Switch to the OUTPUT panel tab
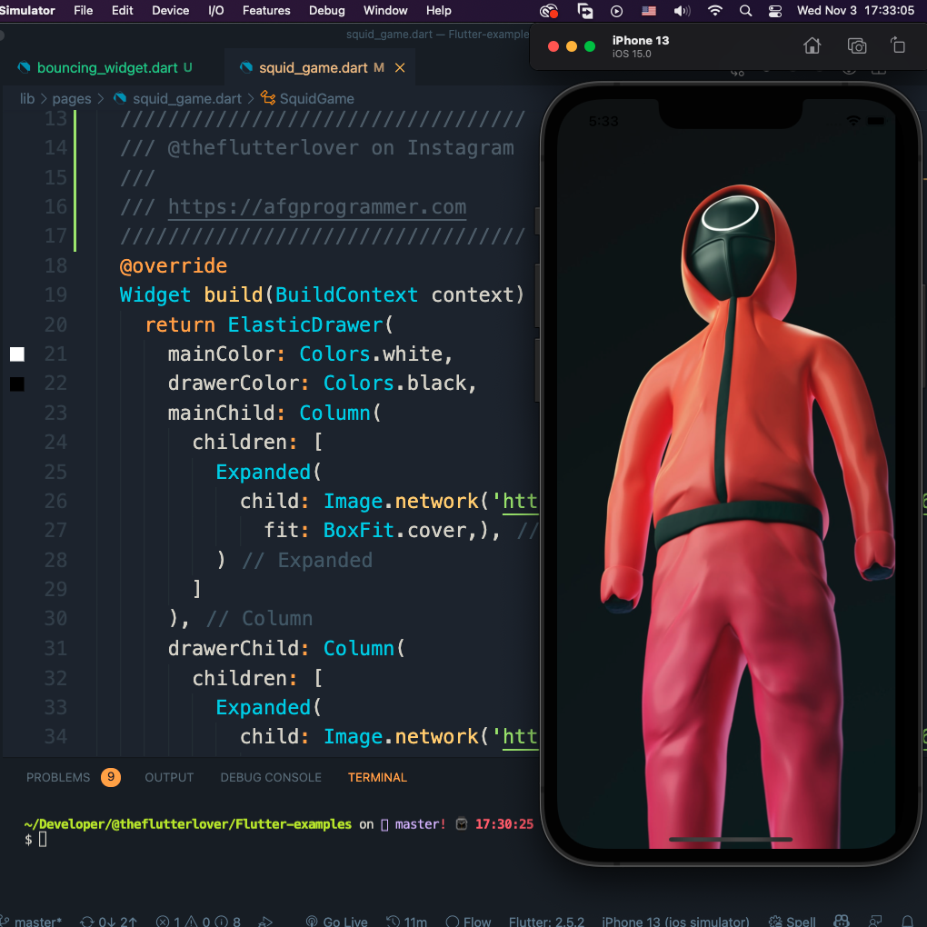Screen dimensions: 927x927 point(169,777)
